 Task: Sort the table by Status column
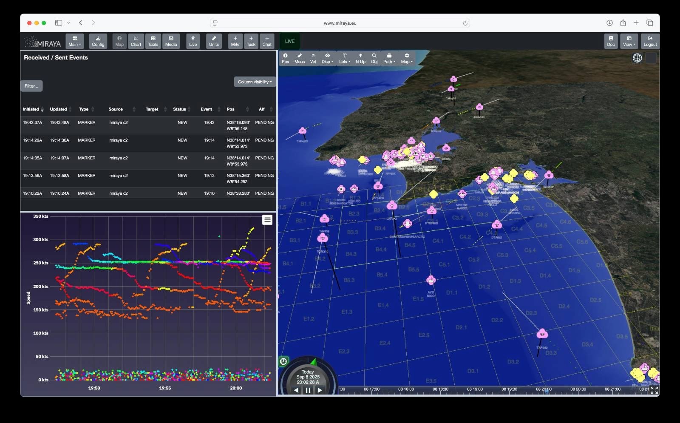pyautogui.click(x=182, y=109)
